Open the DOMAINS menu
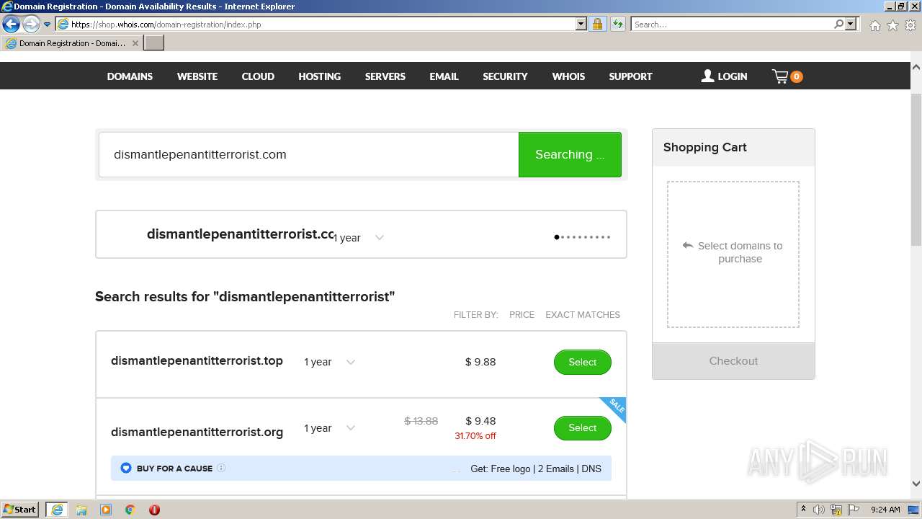This screenshot has height=519, width=922. tap(130, 76)
